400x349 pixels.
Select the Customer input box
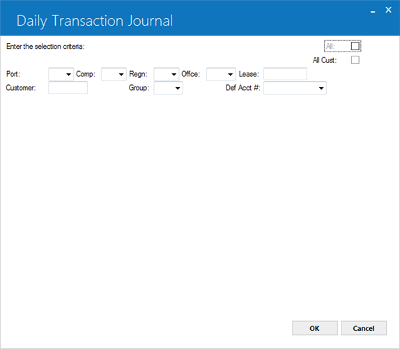pyautogui.click(x=68, y=88)
